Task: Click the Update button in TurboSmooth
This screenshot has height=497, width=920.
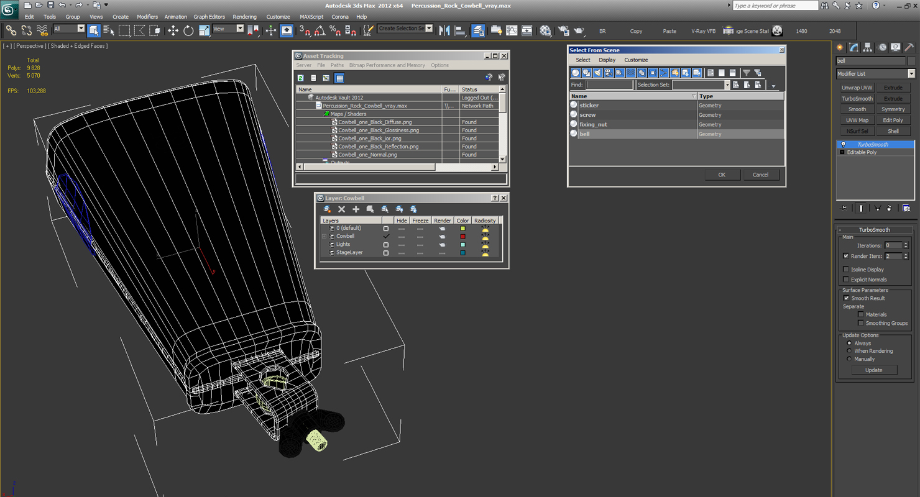Action: [x=873, y=370]
